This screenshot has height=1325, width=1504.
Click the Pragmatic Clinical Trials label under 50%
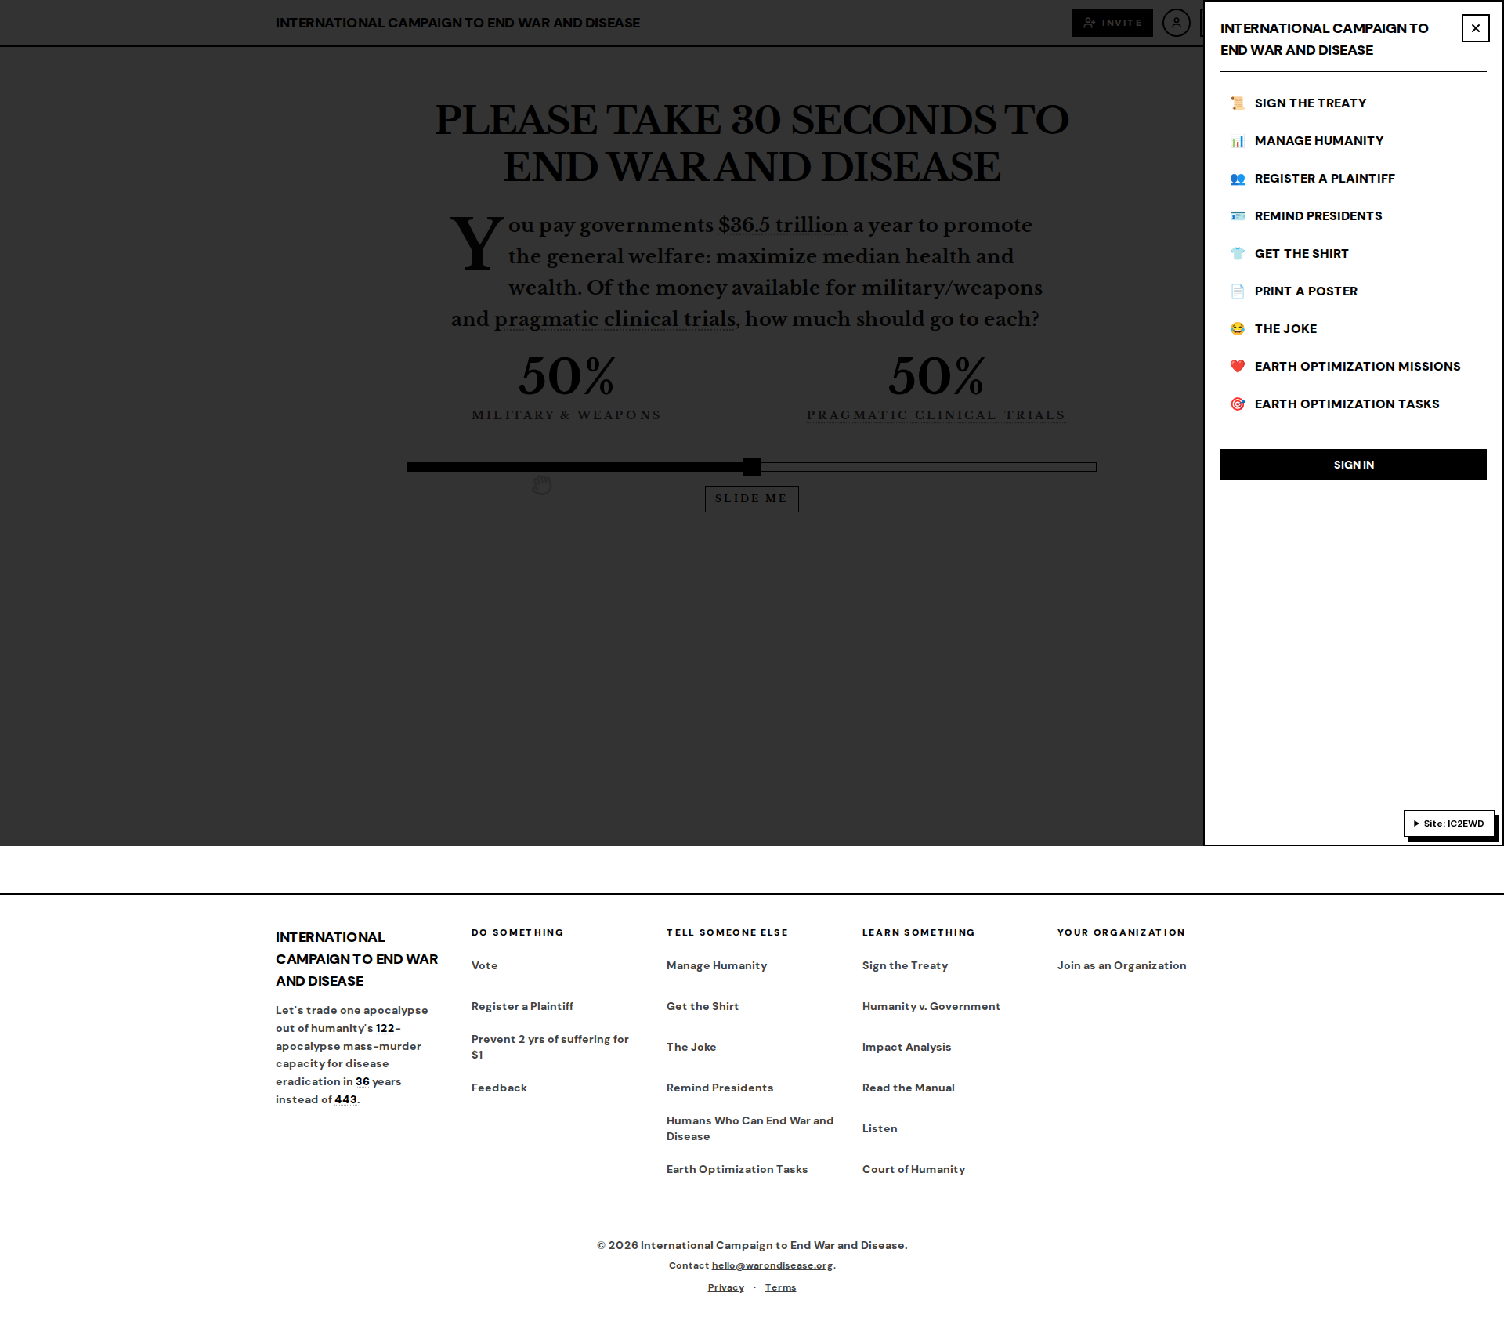936,415
